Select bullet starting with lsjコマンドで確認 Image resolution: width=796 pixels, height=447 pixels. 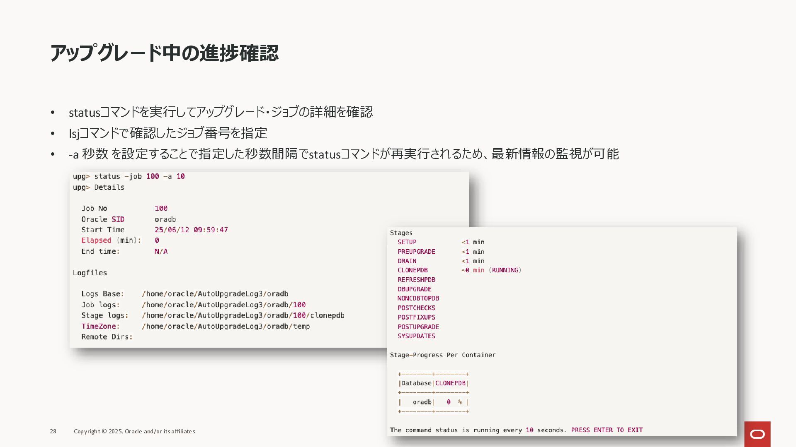point(168,133)
